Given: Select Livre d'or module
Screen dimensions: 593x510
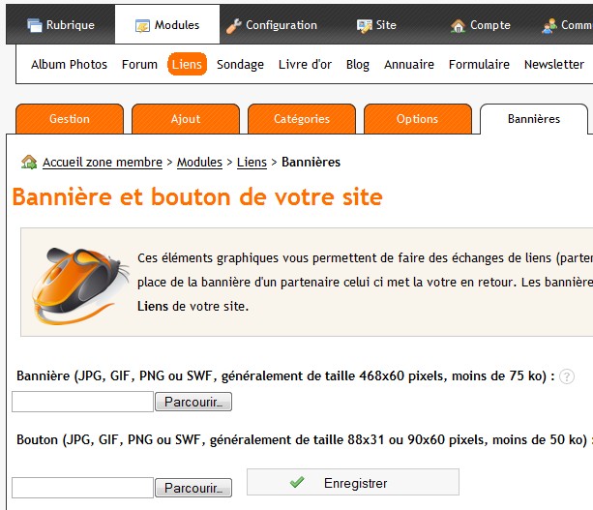Looking at the screenshot, I should click(305, 64).
